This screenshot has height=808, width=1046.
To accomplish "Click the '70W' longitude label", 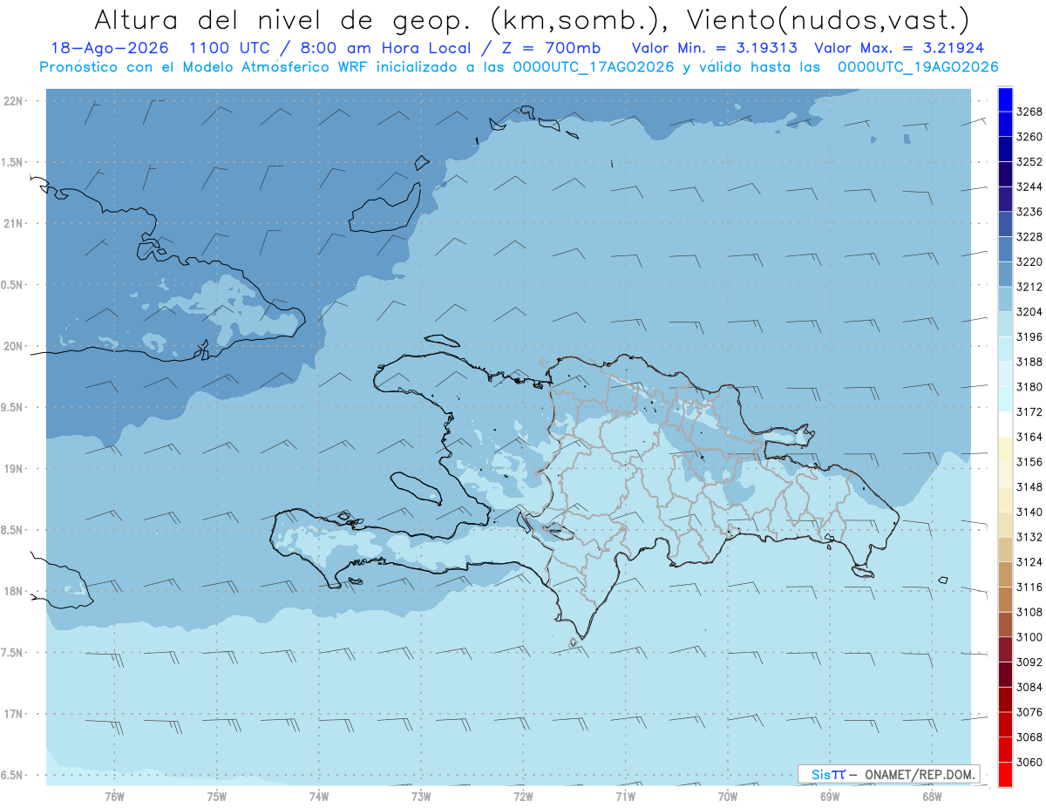I will coord(728,797).
